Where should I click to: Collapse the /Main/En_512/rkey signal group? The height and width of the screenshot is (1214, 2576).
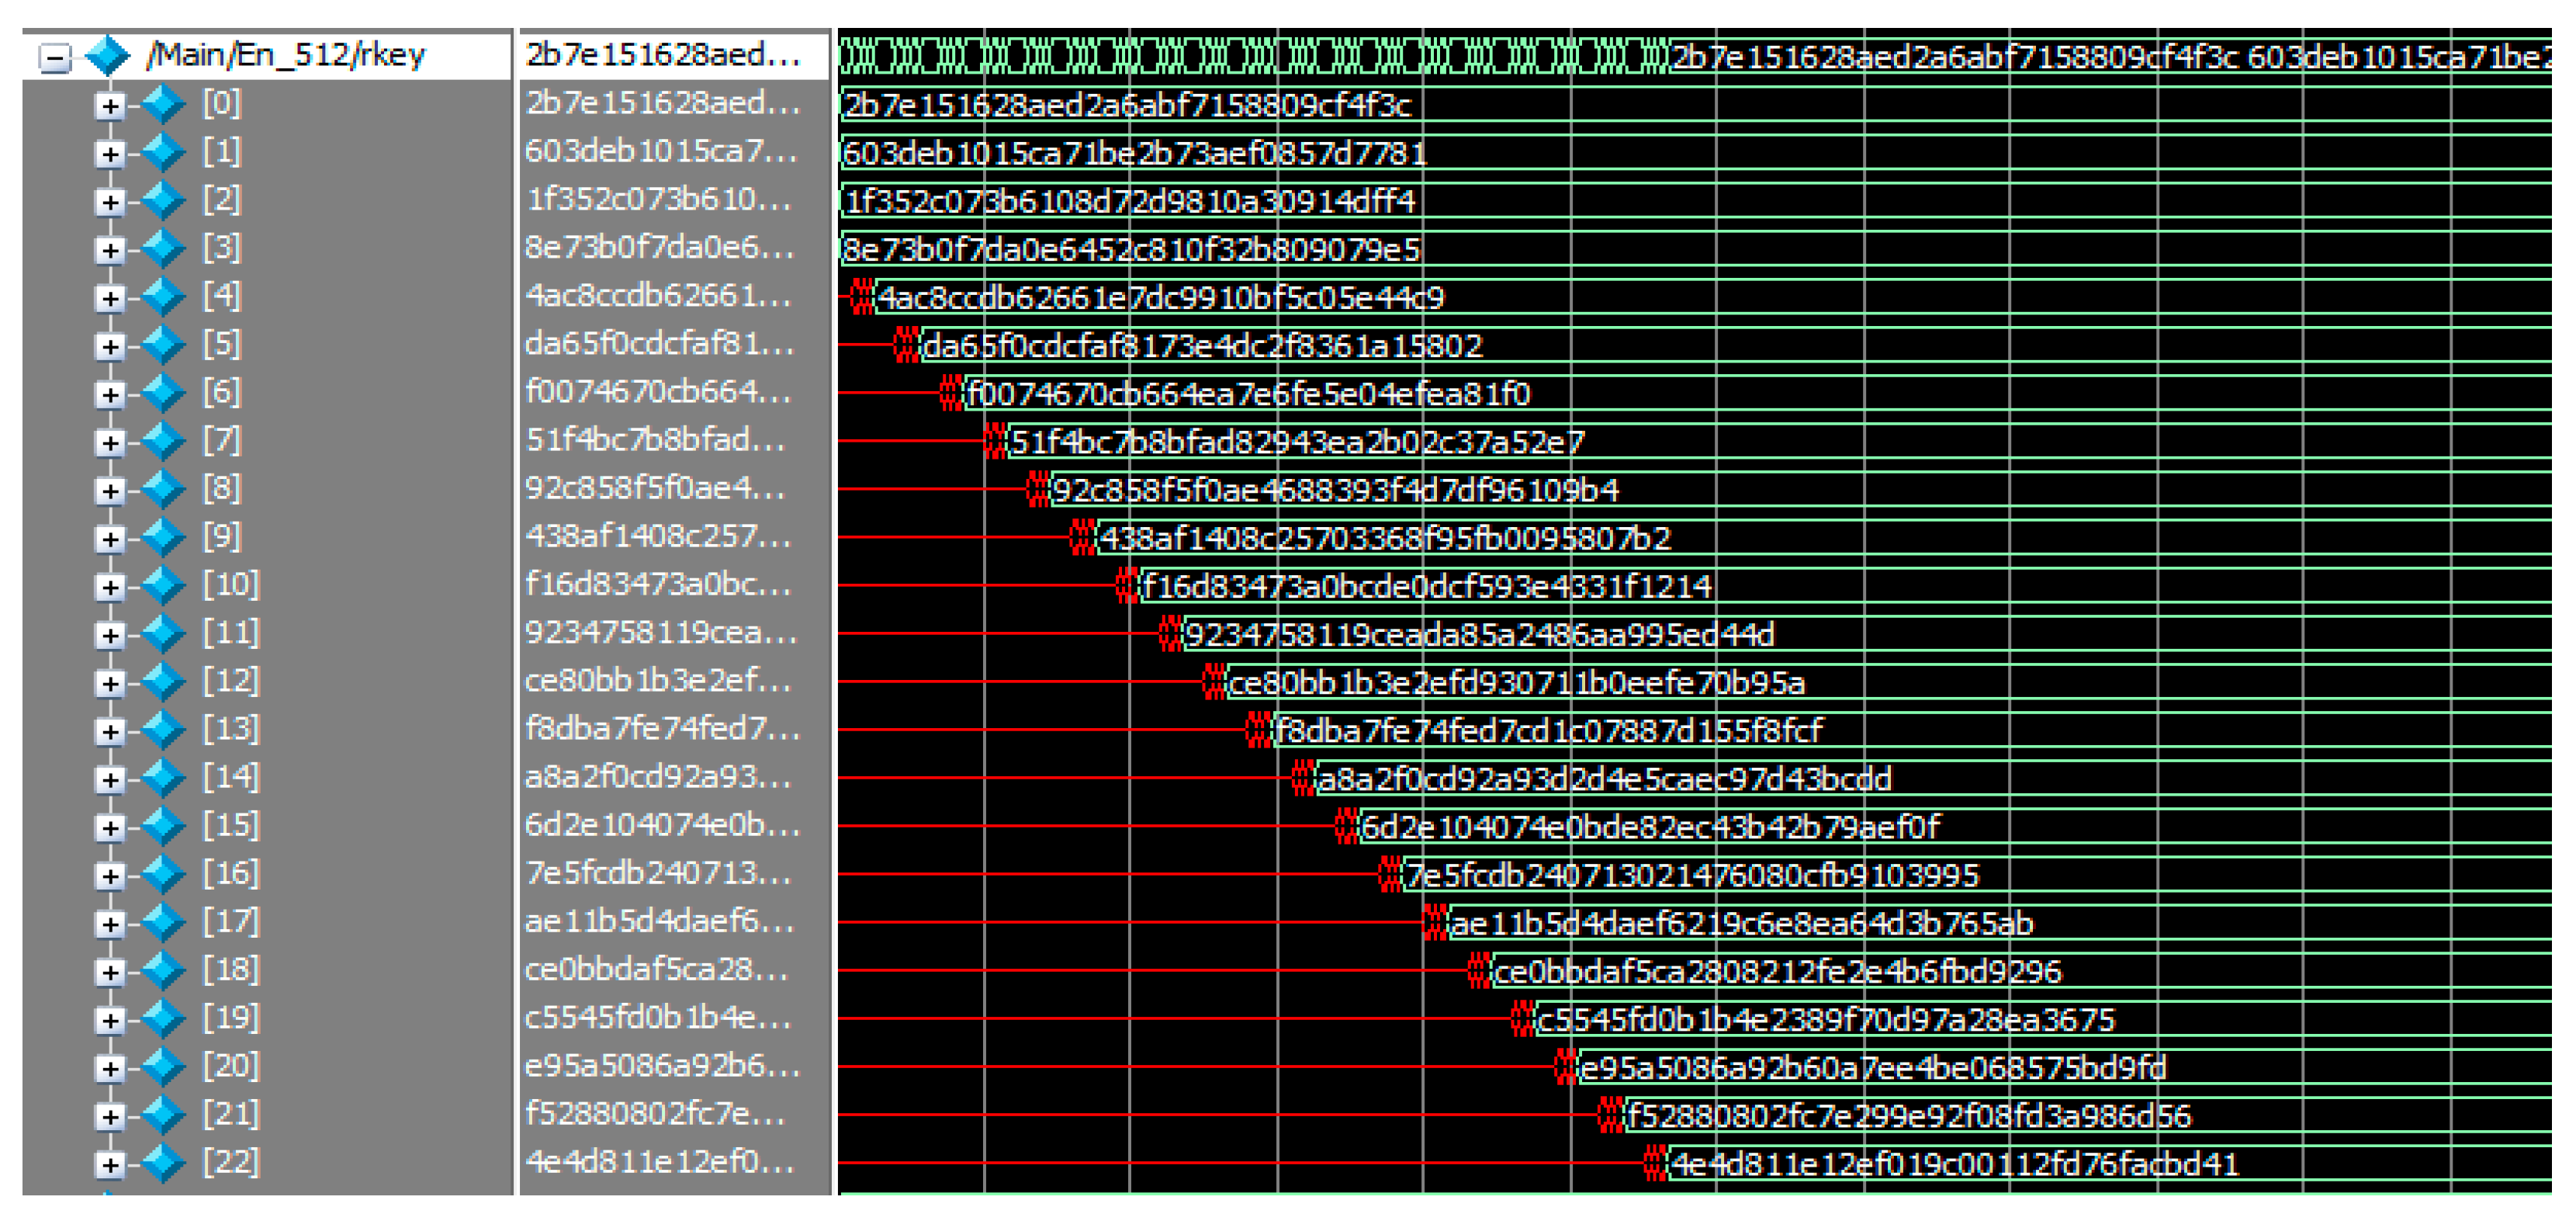click(56, 57)
